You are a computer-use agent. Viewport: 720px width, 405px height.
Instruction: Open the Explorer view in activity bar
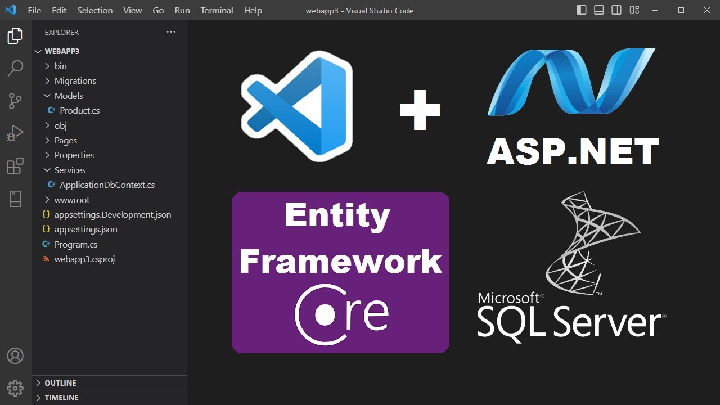tap(15, 36)
